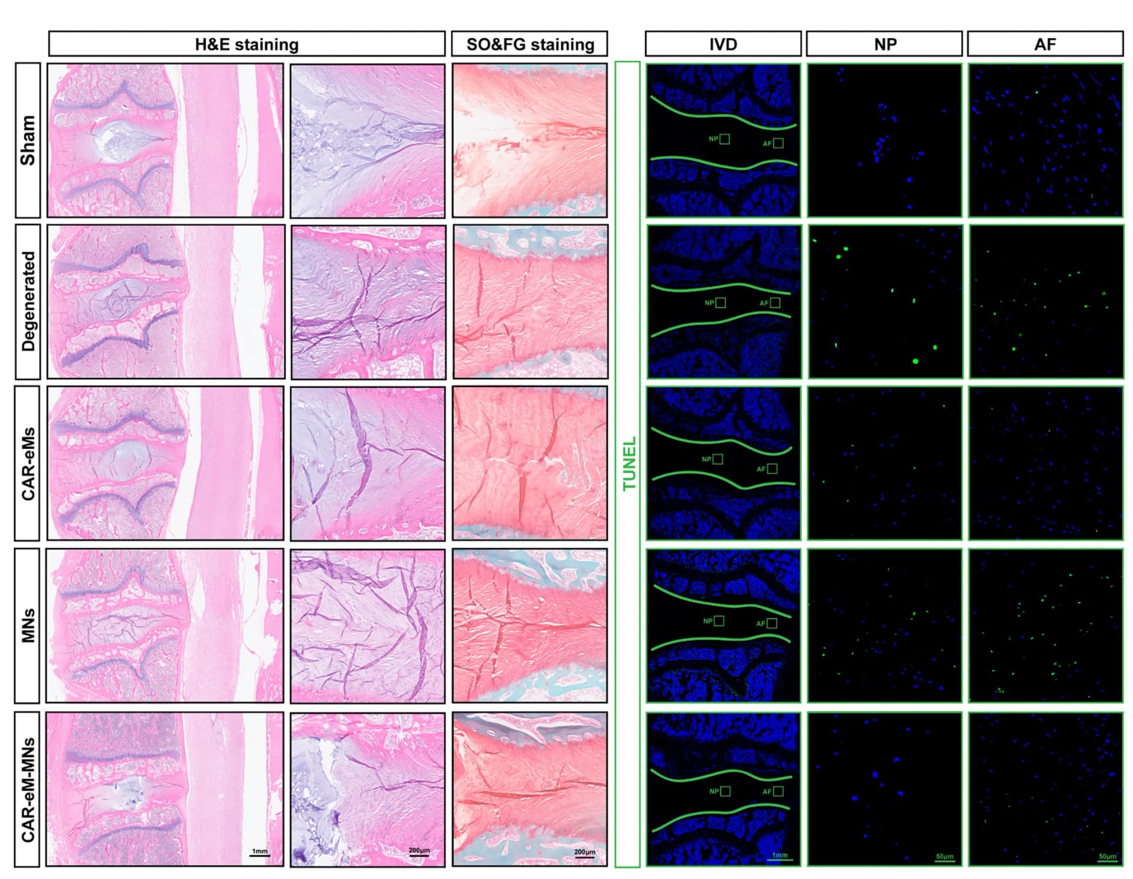Click the MNs SO&FG staining image
The image size is (1133, 879).
[x=530, y=625]
